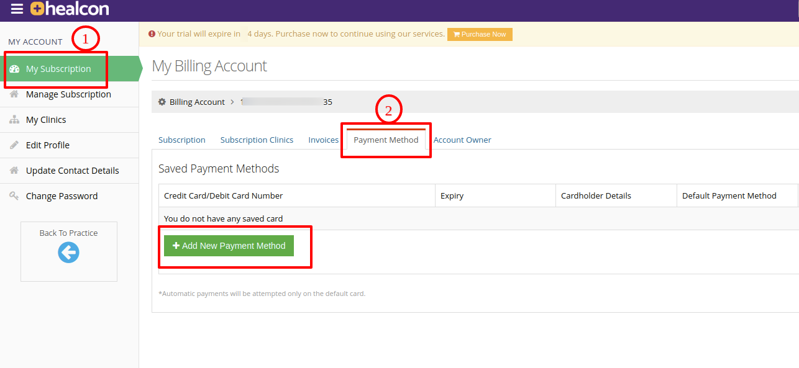Click the My Clinics sitemap icon
This screenshot has height=368, width=799.
14,120
